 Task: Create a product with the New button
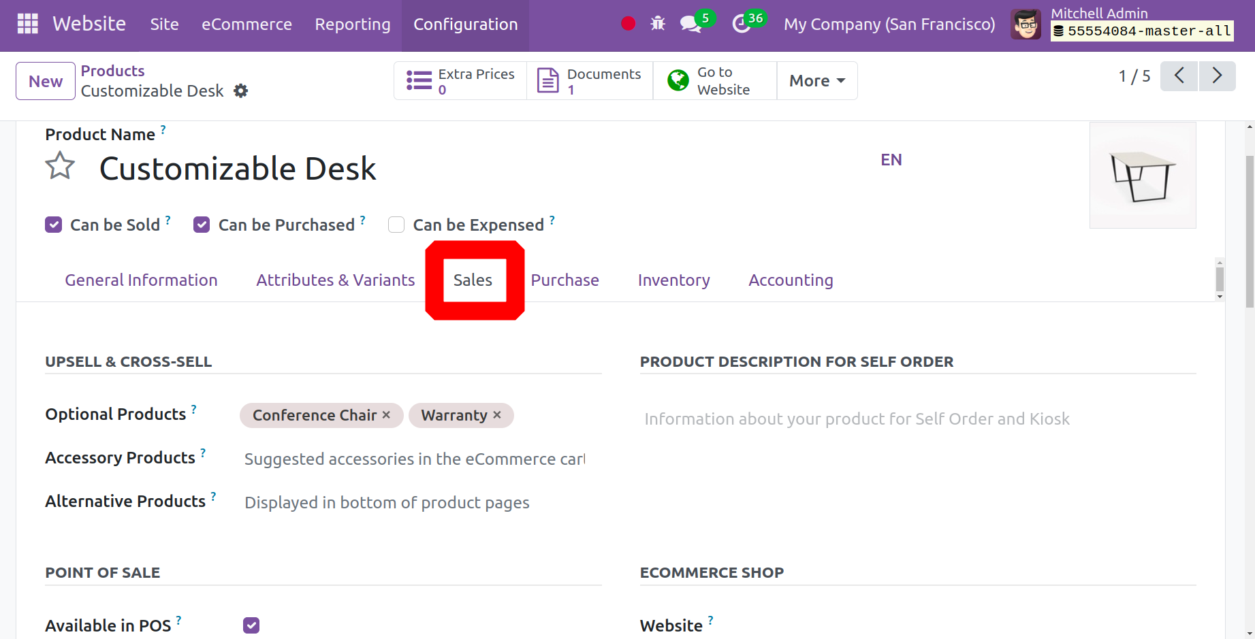pos(45,80)
